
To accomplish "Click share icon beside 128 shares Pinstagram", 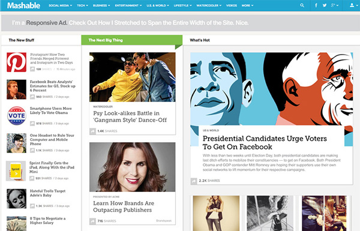I will [32, 69].
